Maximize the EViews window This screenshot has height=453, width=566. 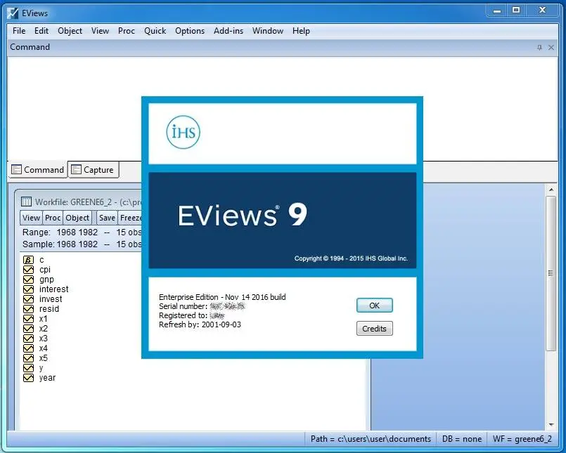coord(516,11)
